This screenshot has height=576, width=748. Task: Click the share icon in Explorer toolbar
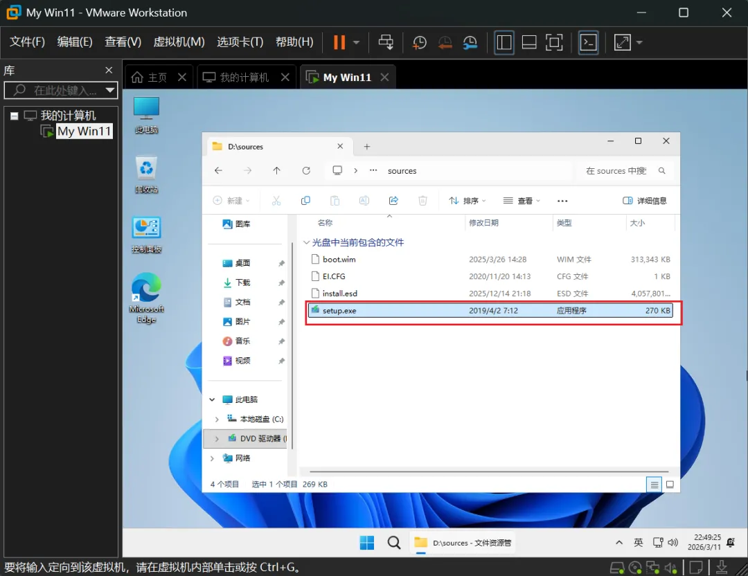(x=393, y=201)
